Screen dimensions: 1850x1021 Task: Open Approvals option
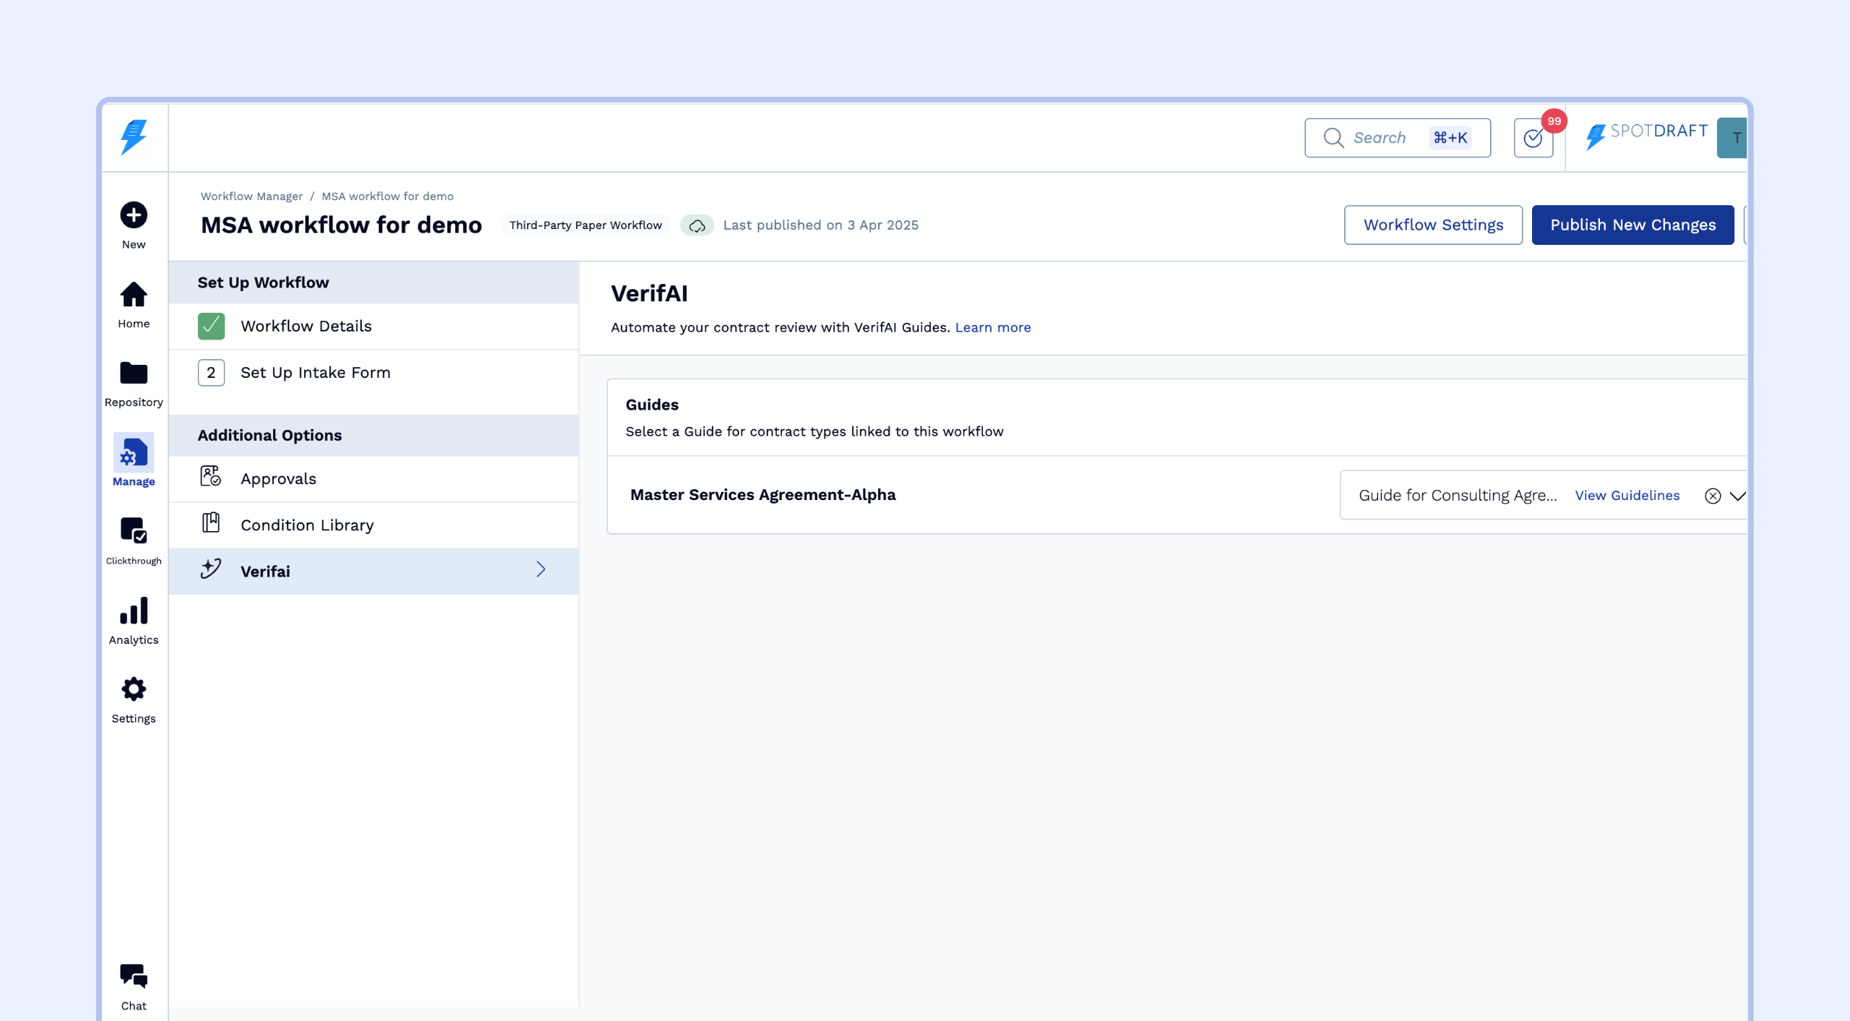(x=278, y=479)
